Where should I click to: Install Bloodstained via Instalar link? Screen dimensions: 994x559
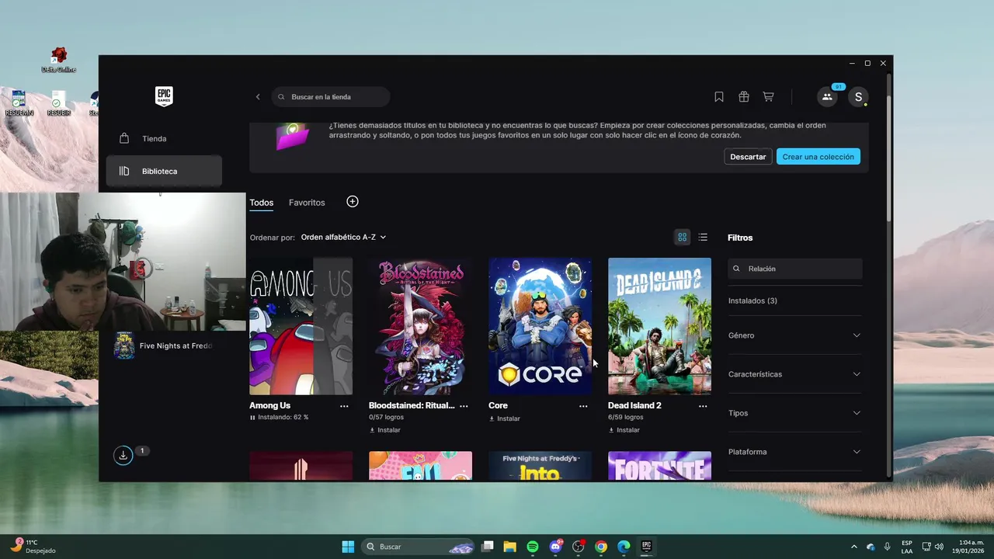384,430
